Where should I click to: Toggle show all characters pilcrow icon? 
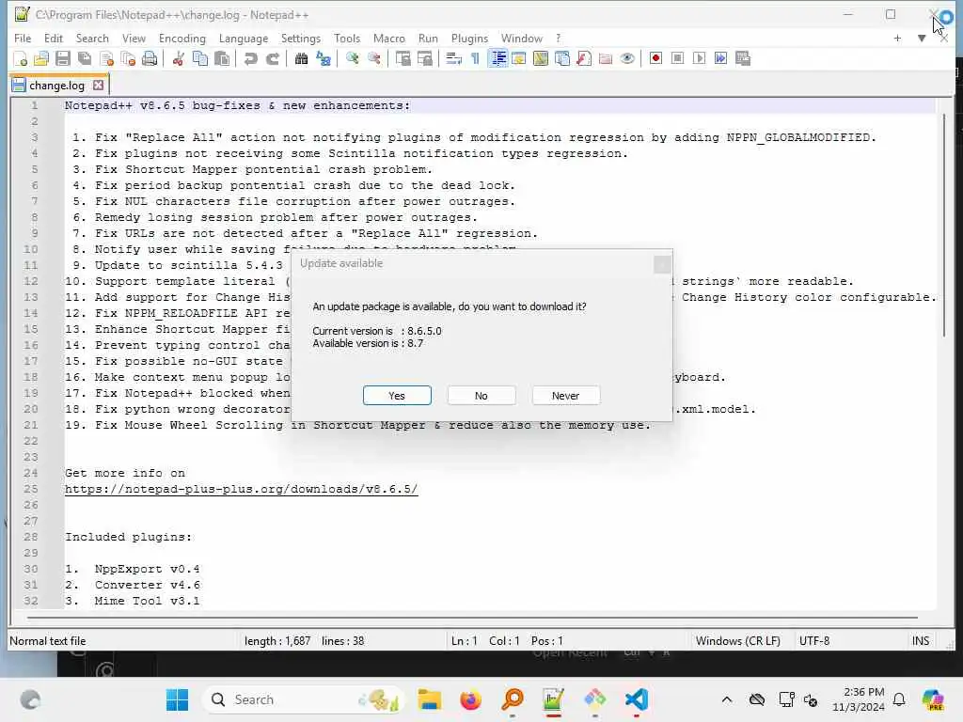475,59
